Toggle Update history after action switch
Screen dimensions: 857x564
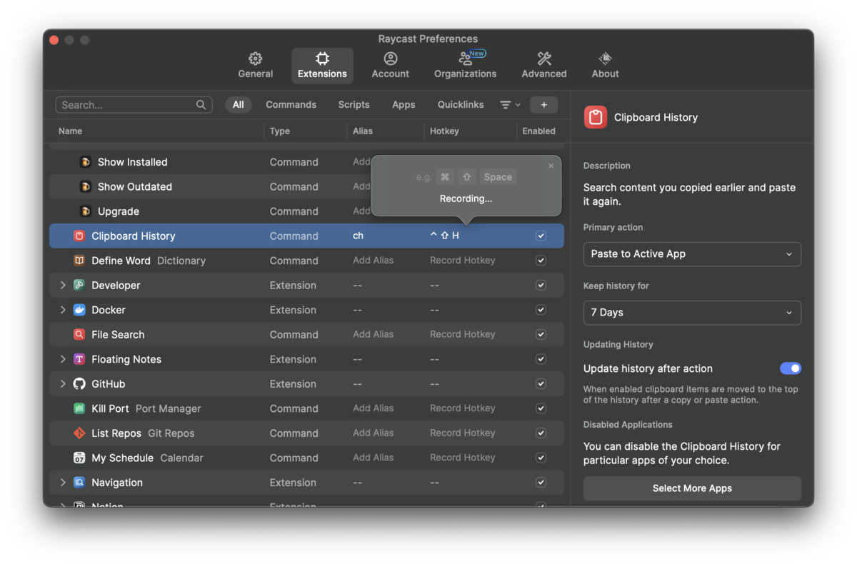click(x=791, y=368)
